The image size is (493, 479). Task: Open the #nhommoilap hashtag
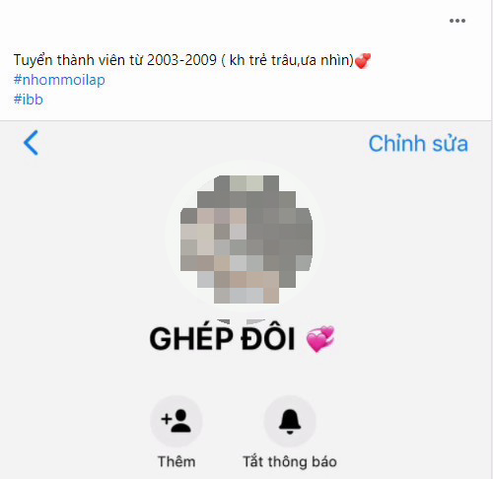[59, 80]
